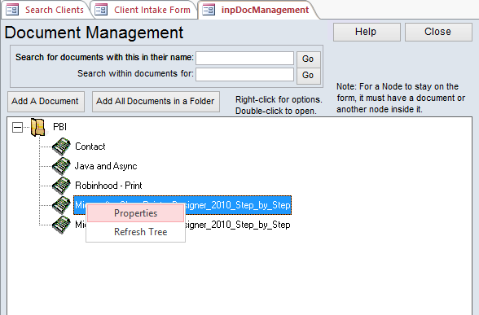Click the last tree document's icon
This screenshot has height=315, width=479.
(61, 225)
